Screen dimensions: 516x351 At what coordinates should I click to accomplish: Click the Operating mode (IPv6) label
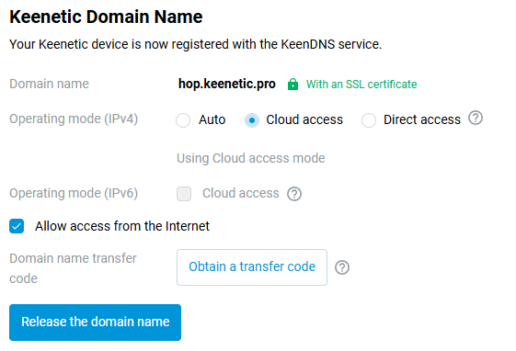click(74, 193)
